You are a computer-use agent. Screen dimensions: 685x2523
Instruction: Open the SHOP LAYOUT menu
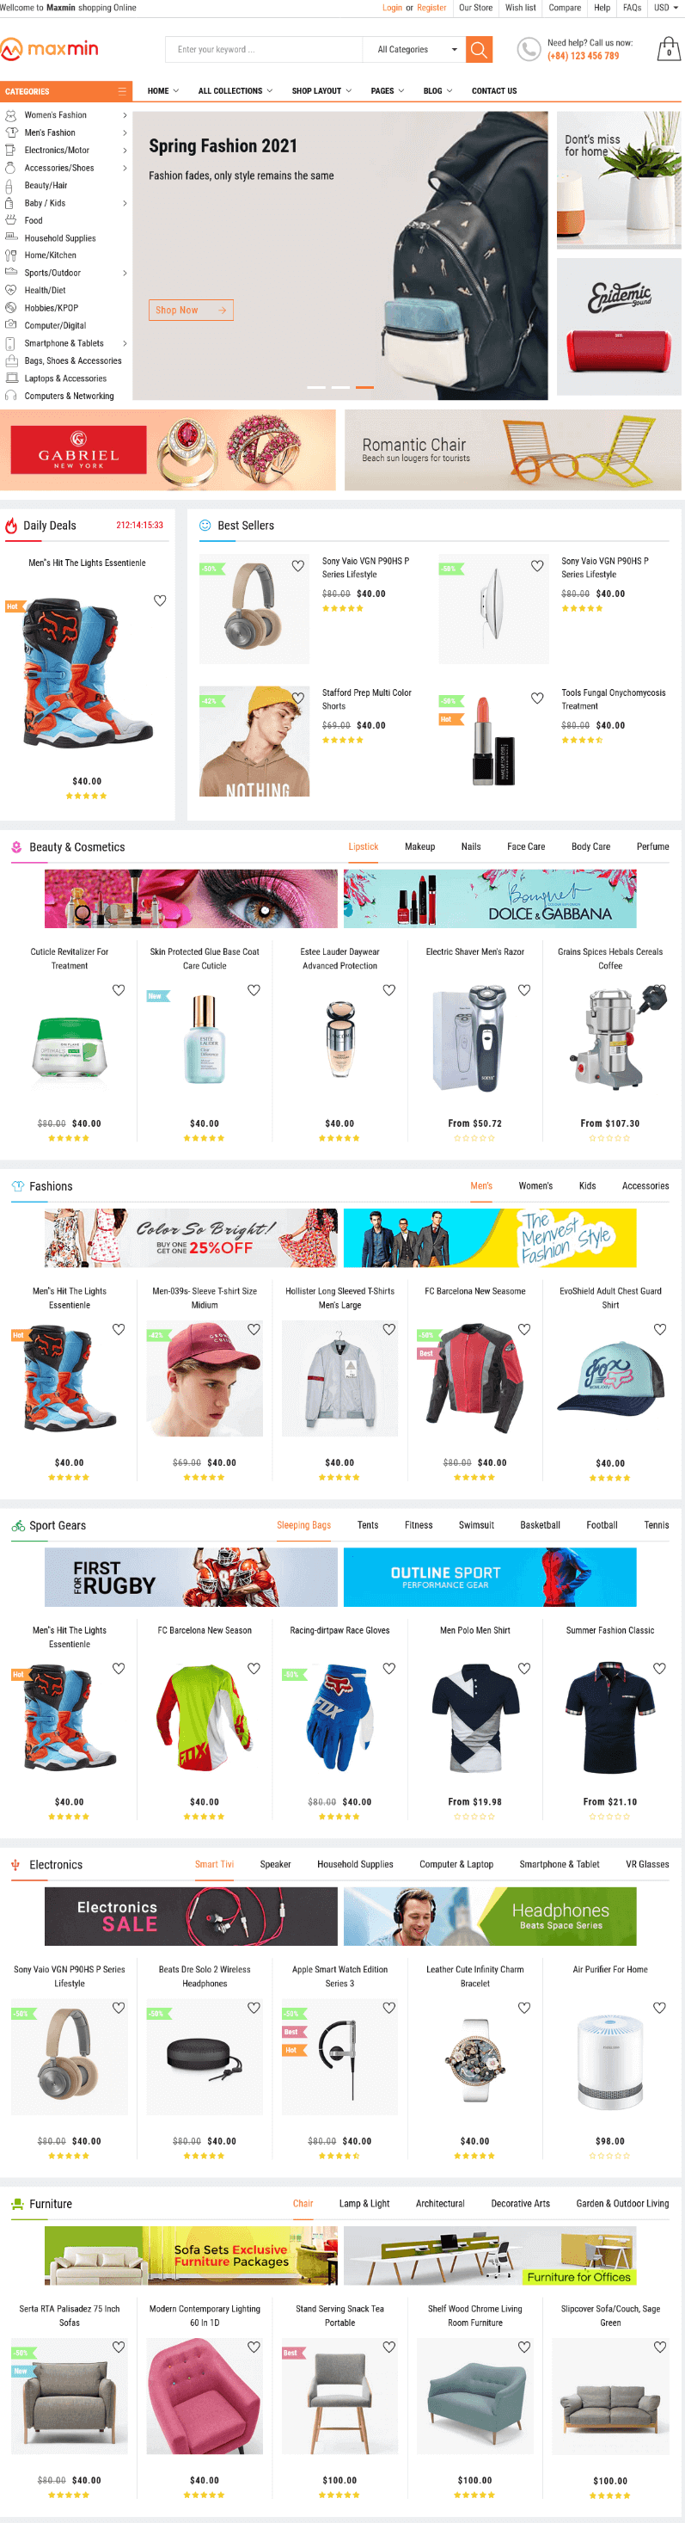click(321, 91)
